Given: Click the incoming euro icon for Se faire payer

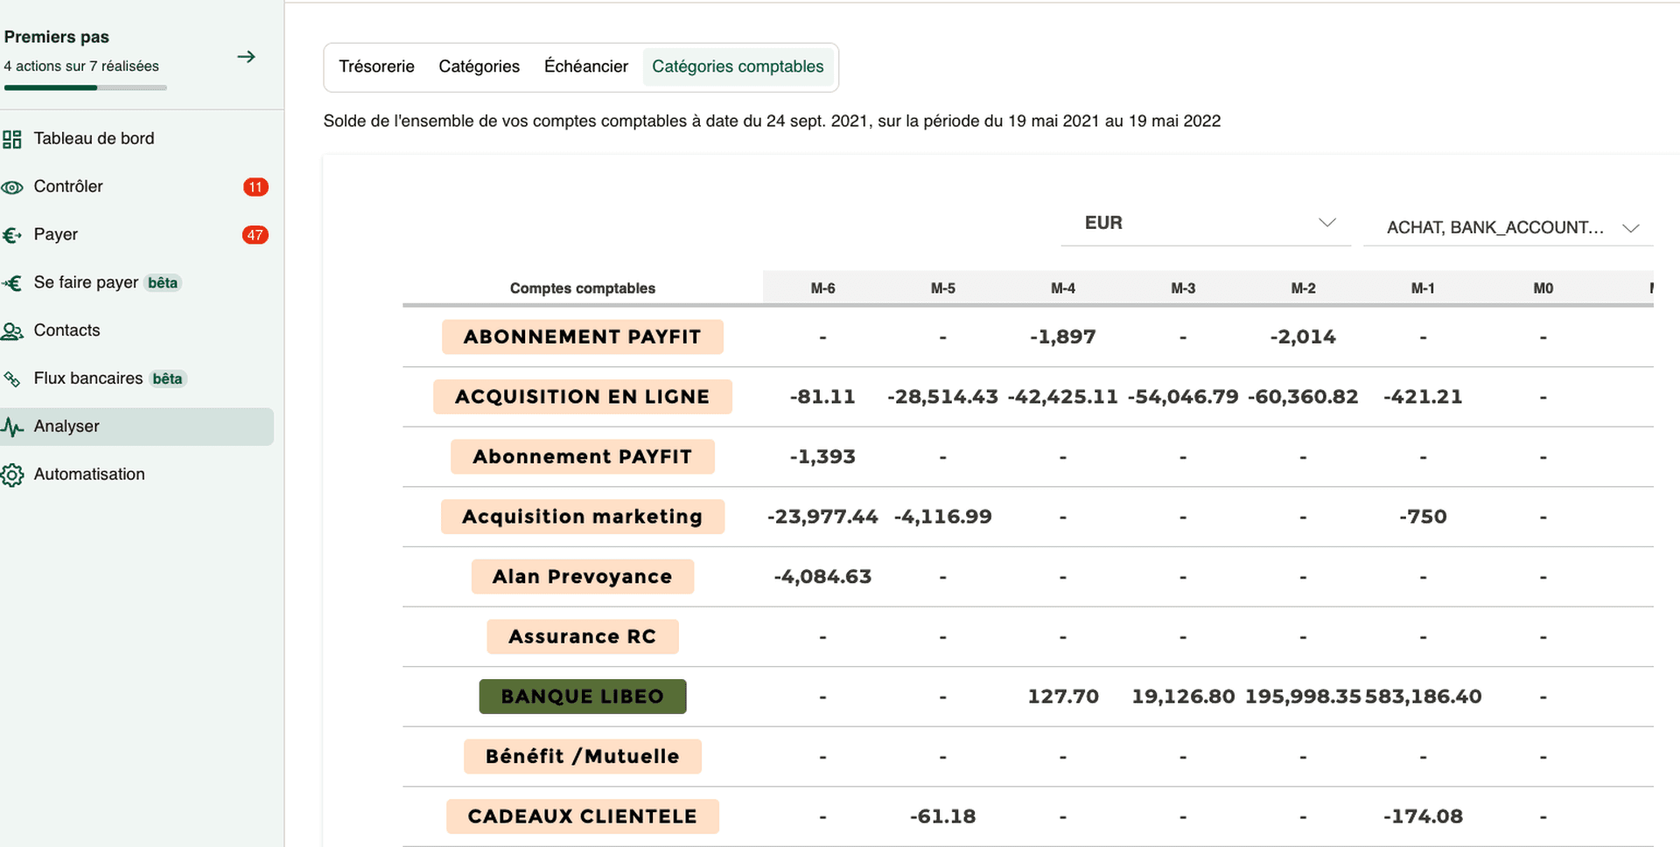Looking at the screenshot, I should tap(12, 283).
